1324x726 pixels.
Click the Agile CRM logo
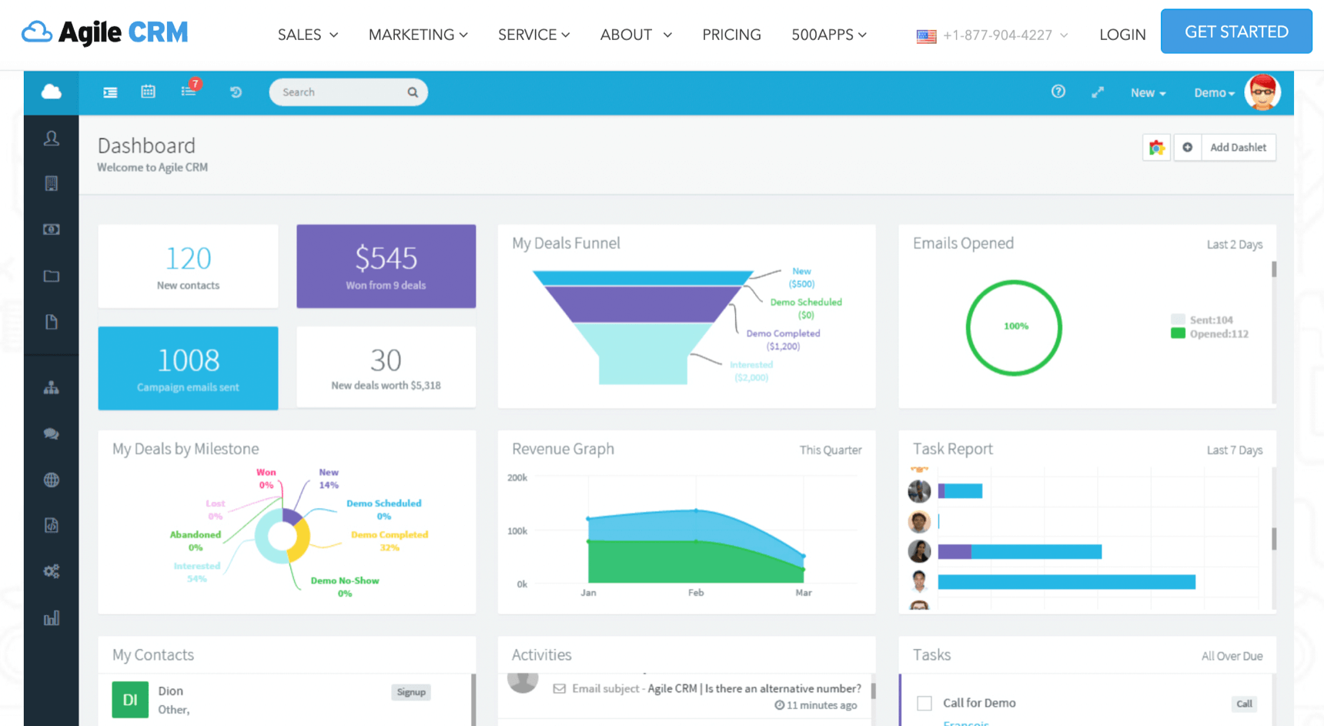point(105,32)
